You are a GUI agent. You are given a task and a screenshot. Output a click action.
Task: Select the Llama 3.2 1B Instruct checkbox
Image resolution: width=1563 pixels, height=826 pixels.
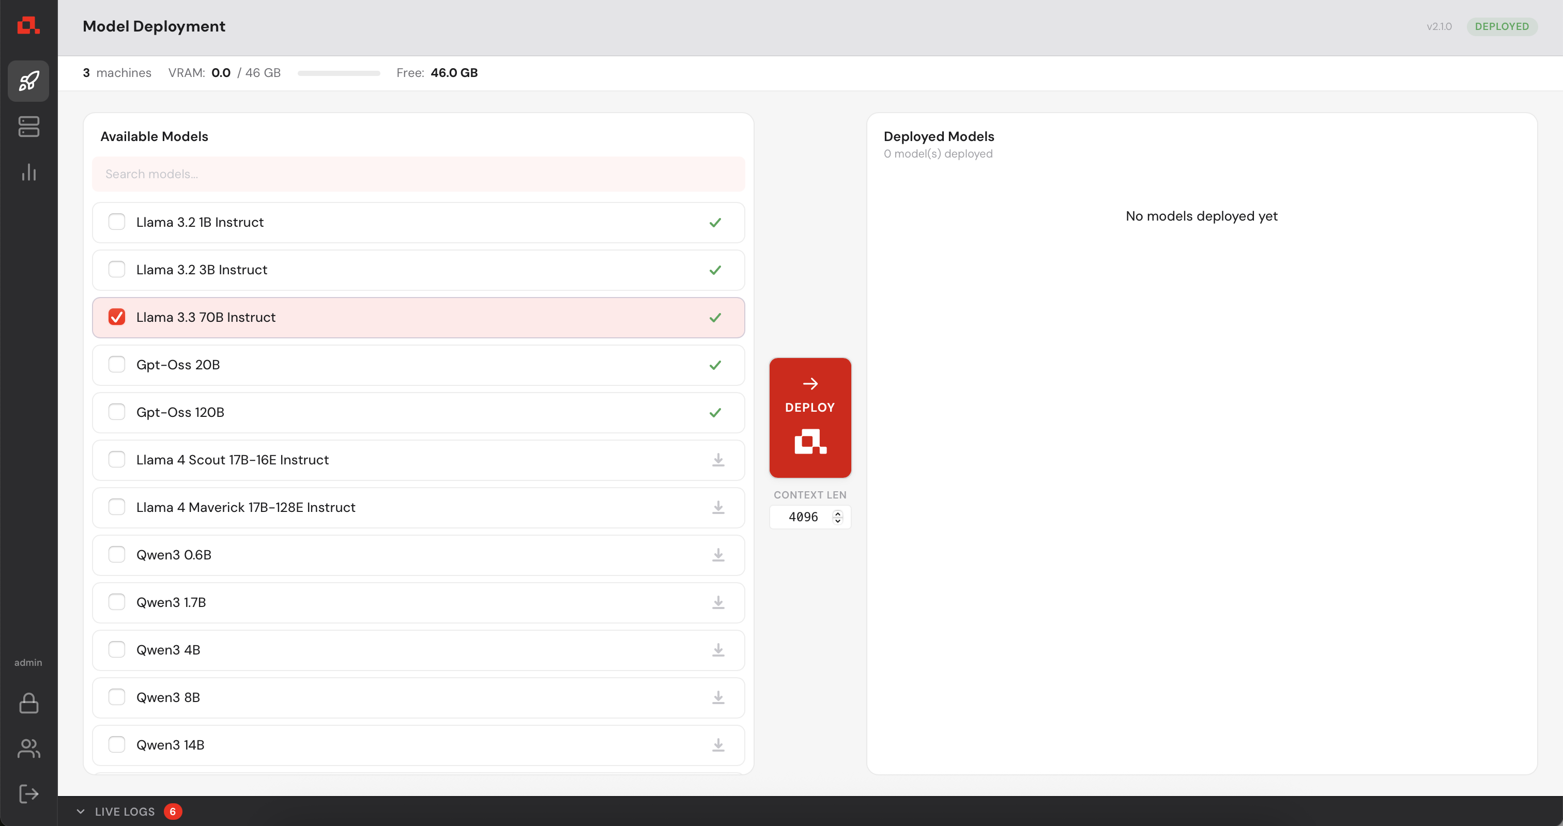click(x=116, y=222)
